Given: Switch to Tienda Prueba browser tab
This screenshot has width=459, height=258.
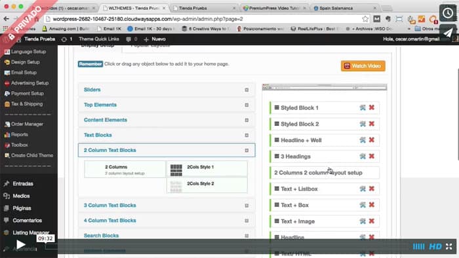Looking at the screenshot, I should tap(205, 8).
